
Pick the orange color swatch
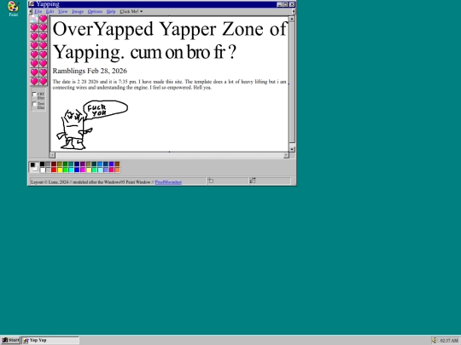click(117, 170)
